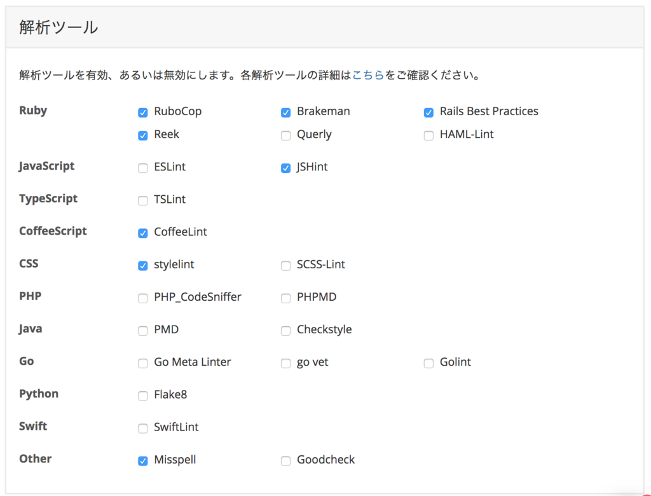Tick Flake8 for Python
This screenshot has height=496, width=651.
(143, 396)
